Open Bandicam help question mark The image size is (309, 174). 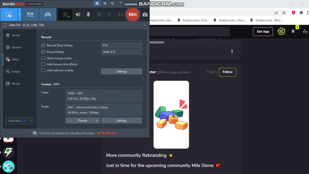(x=120, y=3)
